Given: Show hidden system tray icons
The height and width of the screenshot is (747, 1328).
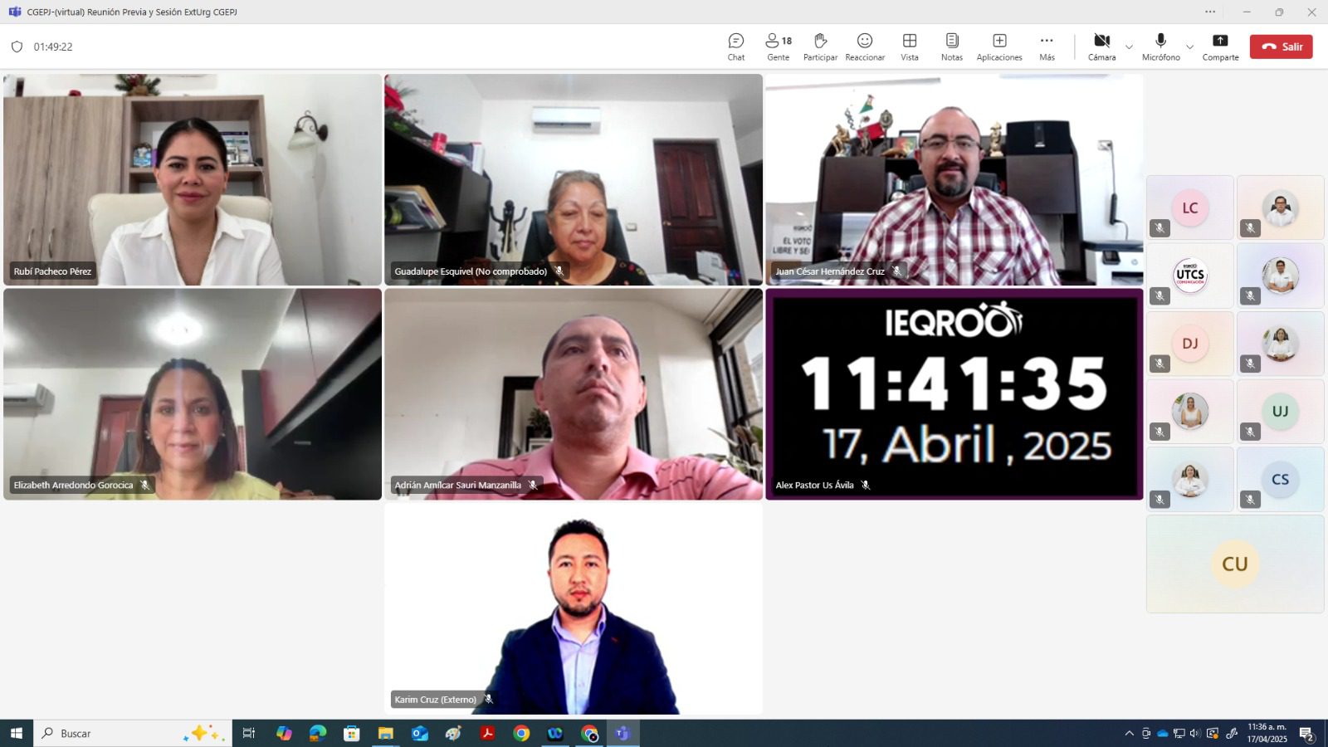Looking at the screenshot, I should (1129, 733).
